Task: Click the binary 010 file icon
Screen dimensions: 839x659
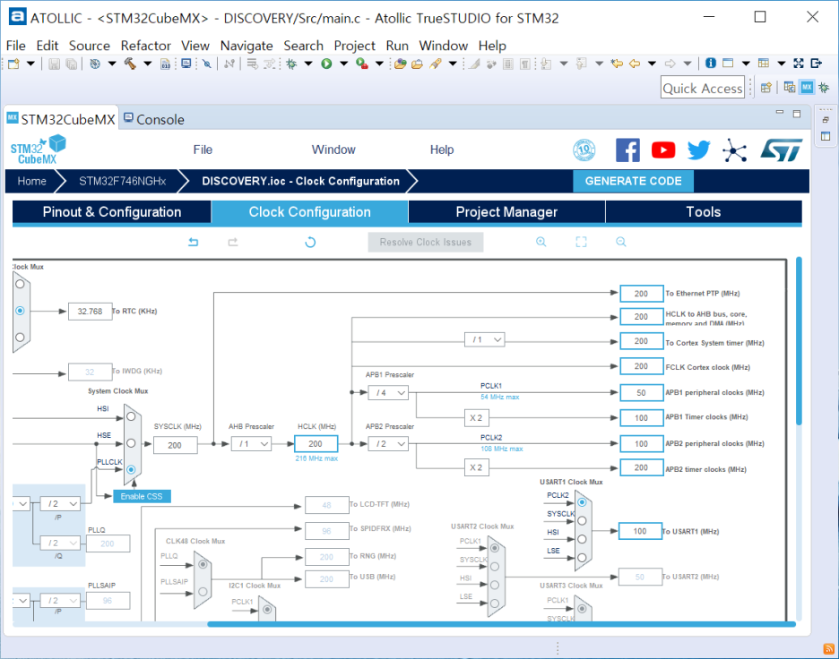Action: [x=165, y=64]
